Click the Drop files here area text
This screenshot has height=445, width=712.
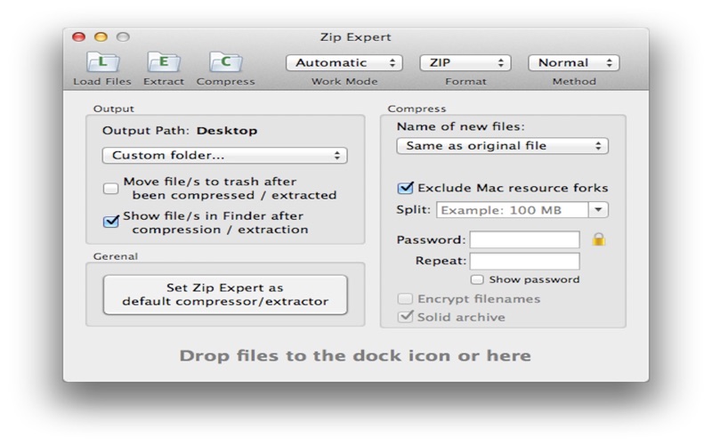[x=355, y=355]
